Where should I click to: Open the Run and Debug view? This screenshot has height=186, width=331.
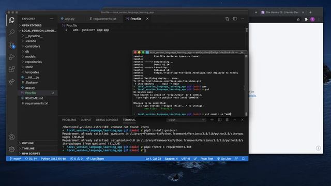pyautogui.click(x=11, y=57)
